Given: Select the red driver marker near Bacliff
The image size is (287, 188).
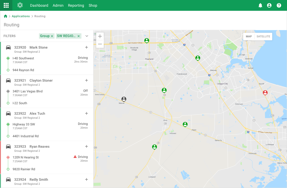Looking at the screenshot, I should pos(265,93).
